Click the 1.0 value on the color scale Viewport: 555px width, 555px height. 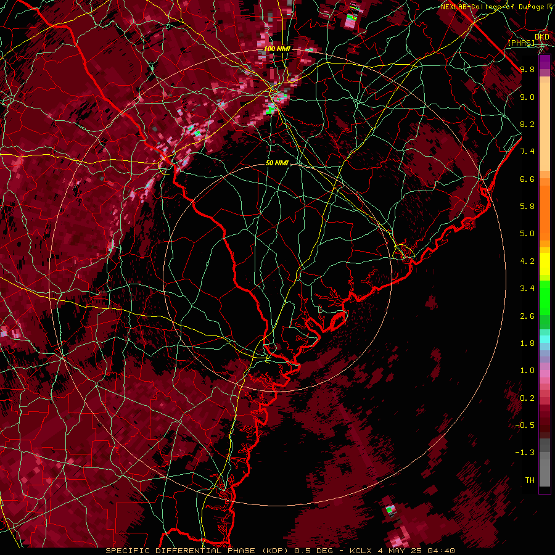(x=527, y=371)
